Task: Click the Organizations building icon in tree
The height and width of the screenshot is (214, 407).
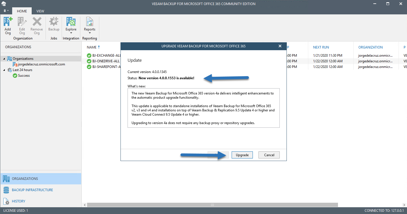Action: point(10,59)
